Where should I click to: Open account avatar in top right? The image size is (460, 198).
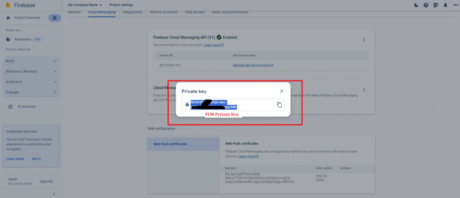(x=456, y=5)
